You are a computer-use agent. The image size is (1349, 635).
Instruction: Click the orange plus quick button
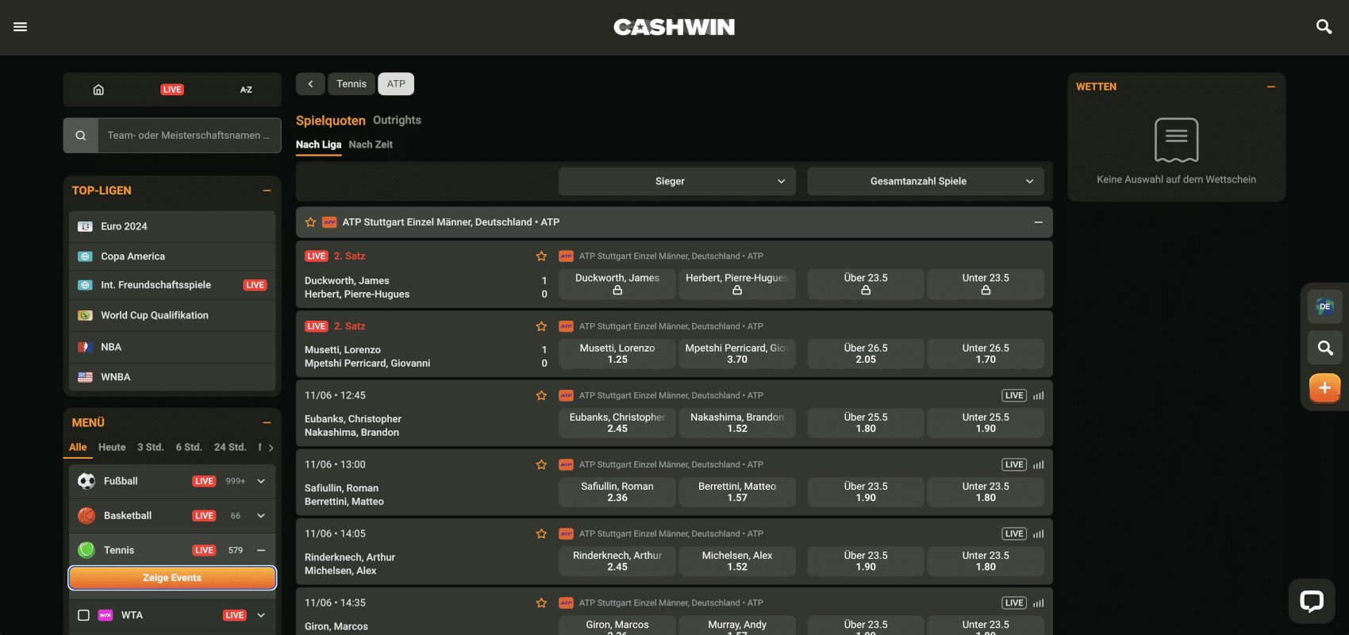(x=1324, y=388)
